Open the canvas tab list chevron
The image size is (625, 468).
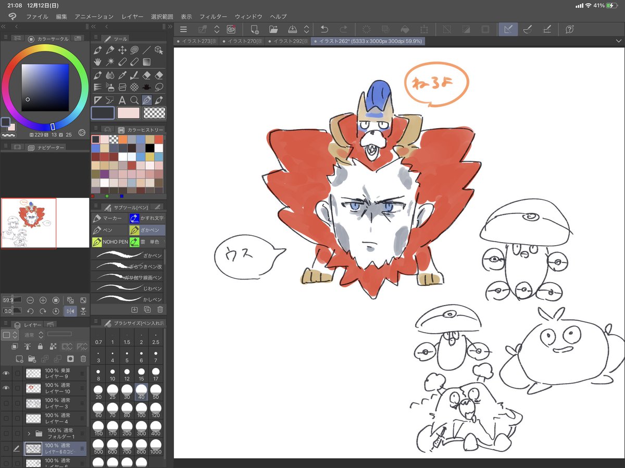pos(619,41)
